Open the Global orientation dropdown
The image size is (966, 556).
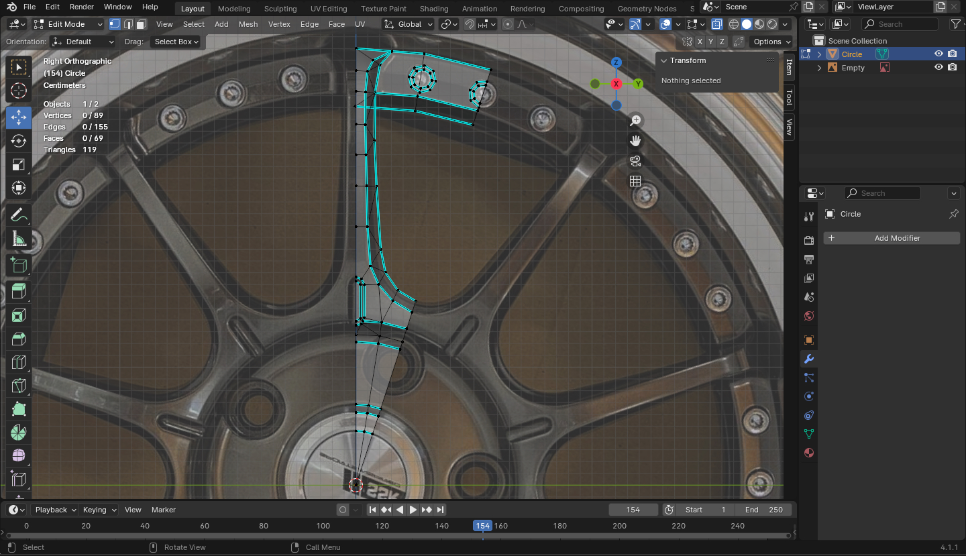click(409, 24)
